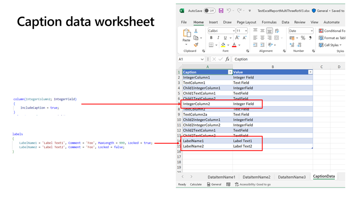Increase font size with larger A

pyautogui.click(x=237, y=38)
